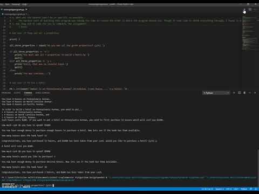Switch to the Problems panel tab
Screen dimensions: 259x194
tap(6, 93)
